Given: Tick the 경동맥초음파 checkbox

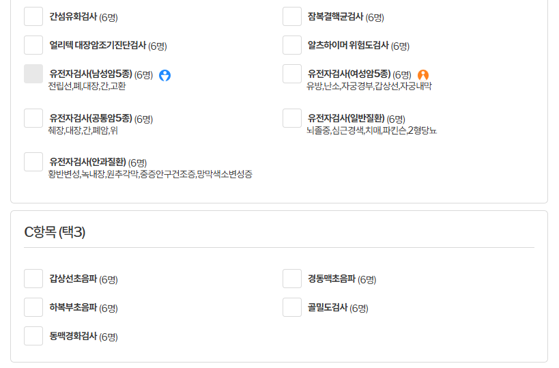Looking at the screenshot, I should pos(292,279).
